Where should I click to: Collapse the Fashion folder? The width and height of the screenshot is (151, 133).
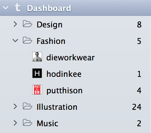(15, 41)
